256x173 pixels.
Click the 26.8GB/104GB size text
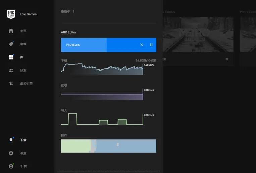pos(146,60)
